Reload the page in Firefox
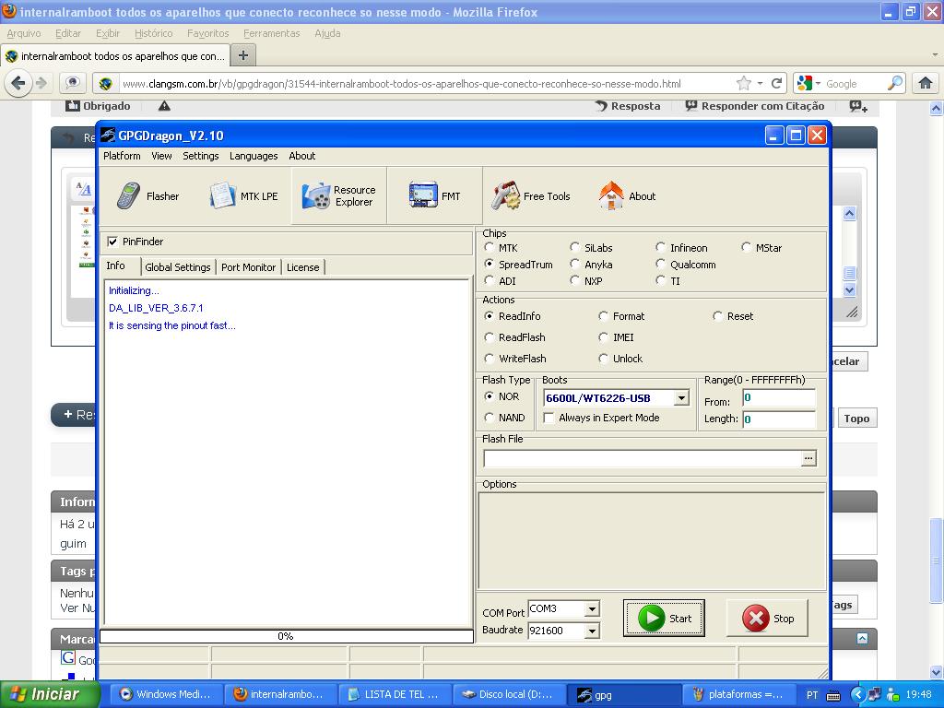The image size is (944, 708). pos(776,83)
